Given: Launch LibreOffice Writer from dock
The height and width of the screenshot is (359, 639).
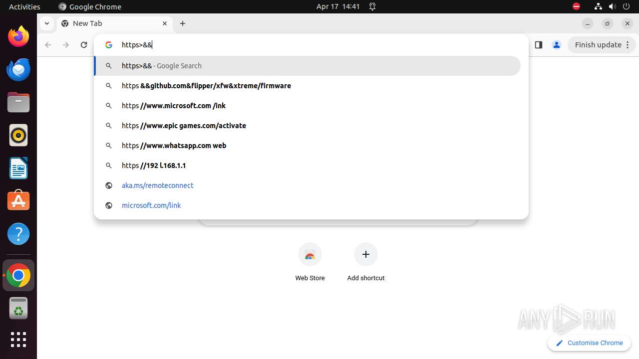Looking at the screenshot, I should [18, 168].
